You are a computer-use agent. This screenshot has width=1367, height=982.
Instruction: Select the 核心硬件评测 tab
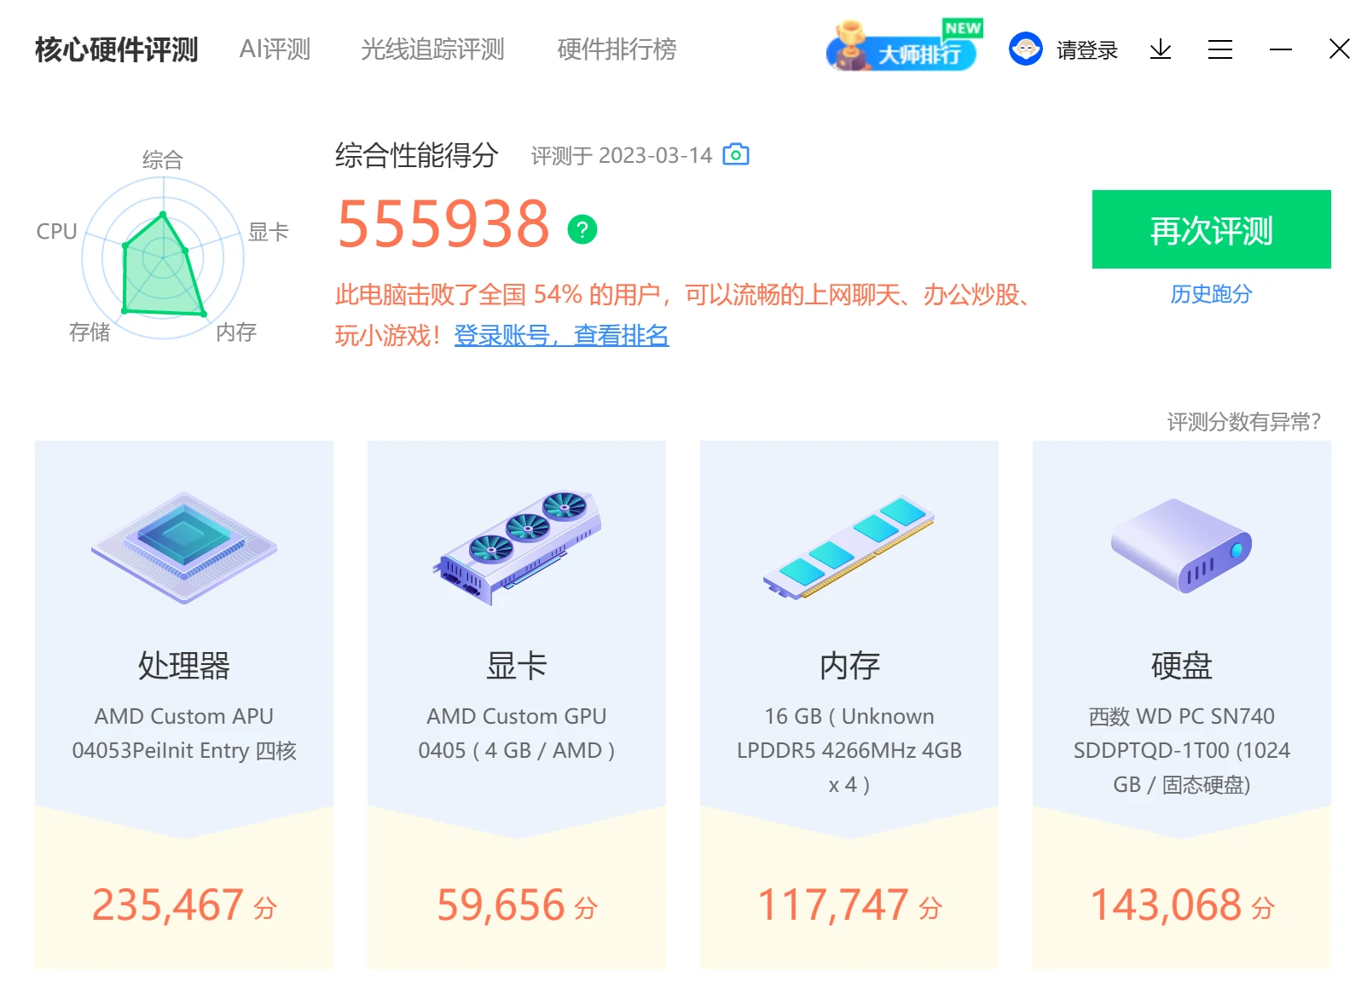point(116,49)
